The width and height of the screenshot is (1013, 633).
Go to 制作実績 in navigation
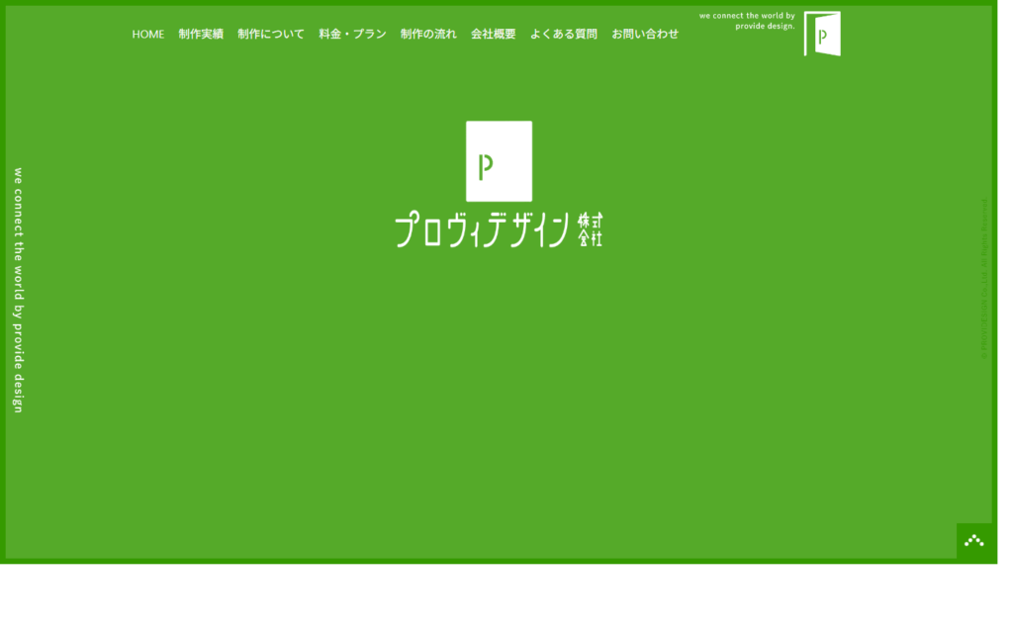pos(201,34)
